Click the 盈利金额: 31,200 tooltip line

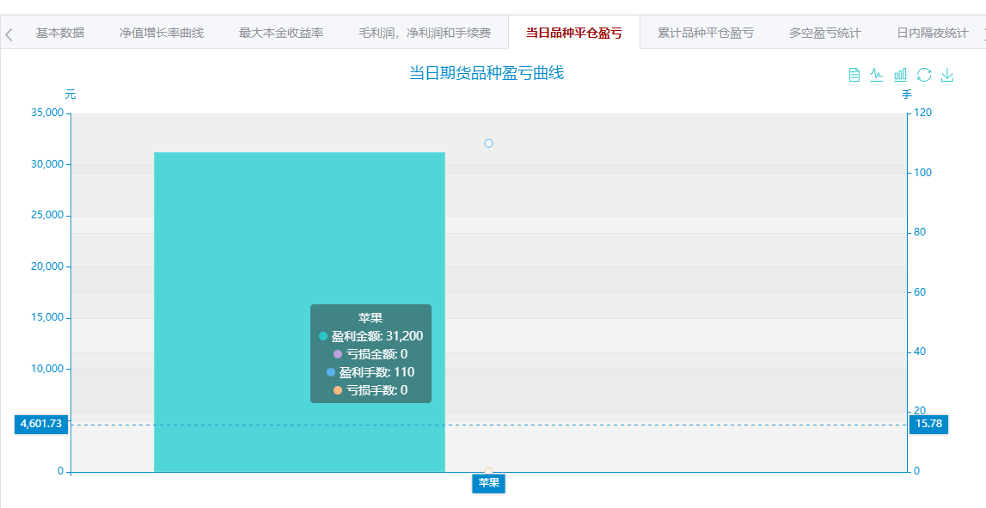tap(371, 336)
